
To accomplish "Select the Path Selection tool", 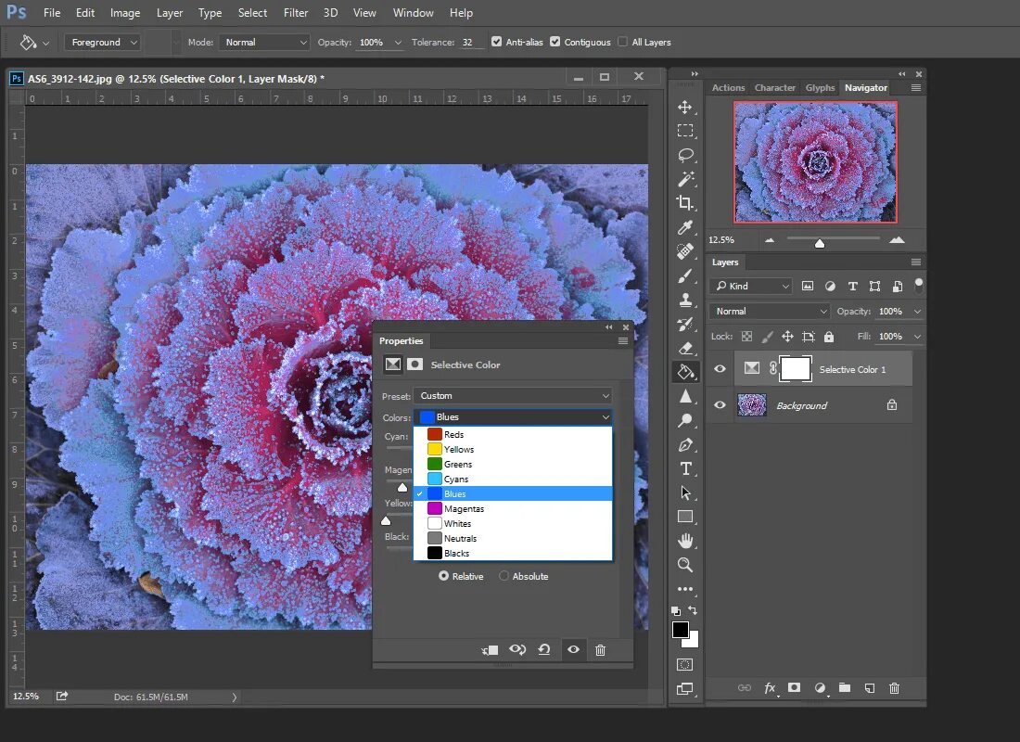I will [x=685, y=493].
